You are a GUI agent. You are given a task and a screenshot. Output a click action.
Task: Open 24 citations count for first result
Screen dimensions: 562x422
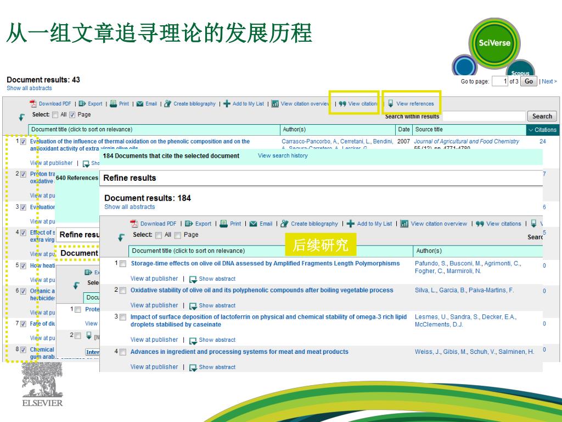click(x=543, y=142)
